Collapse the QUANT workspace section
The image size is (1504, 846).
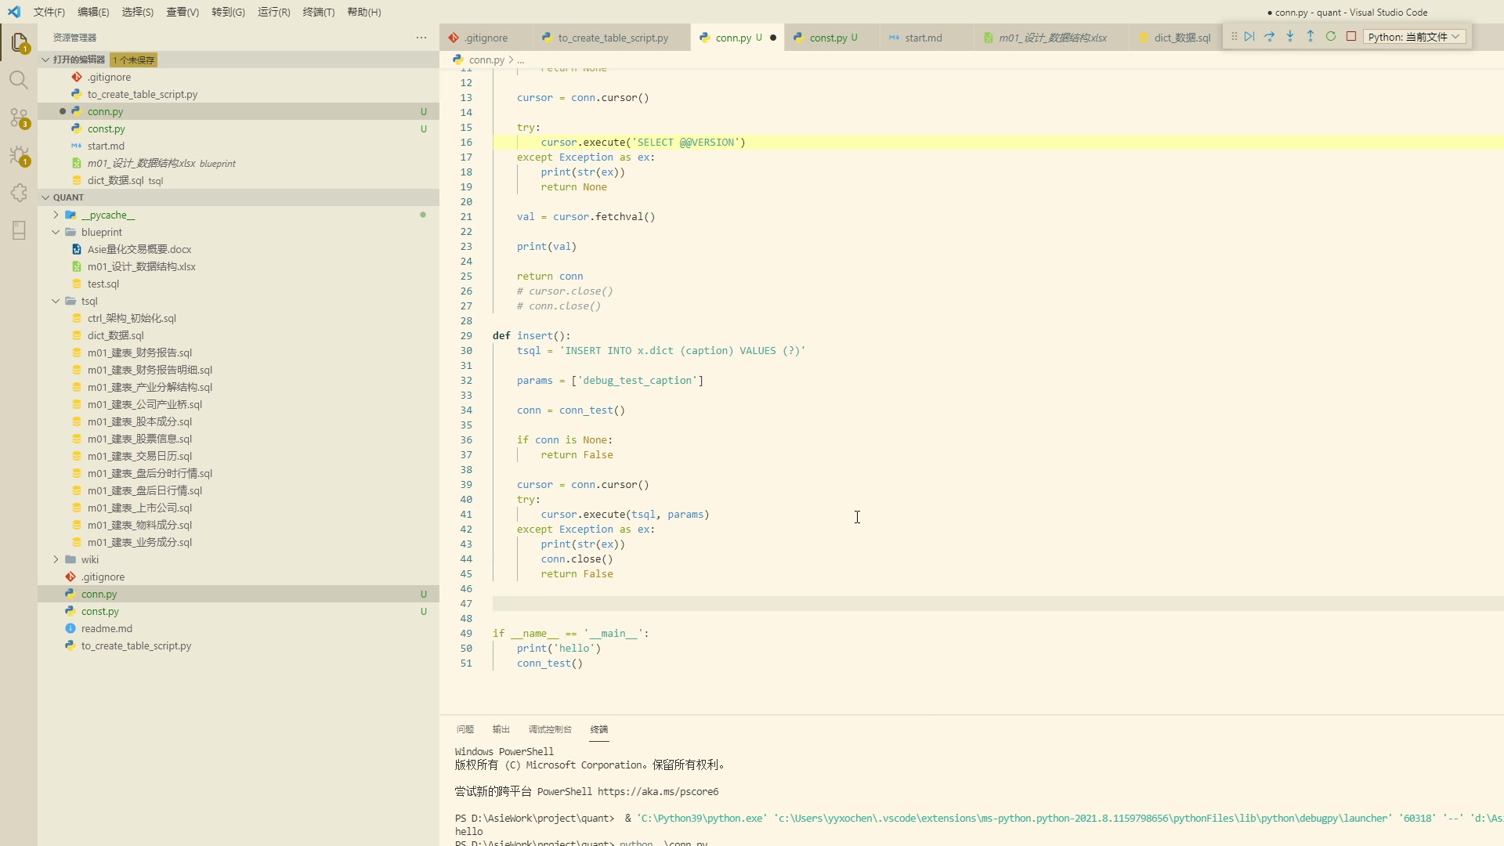[x=45, y=197]
